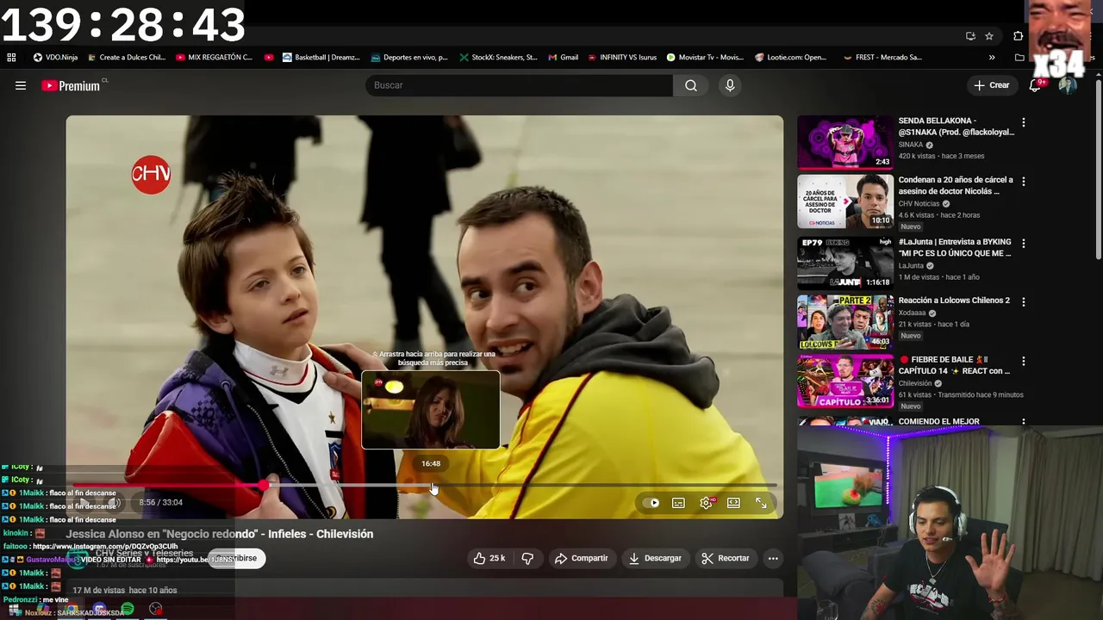Click the 17 M de vistas text
The height and width of the screenshot is (620, 1103).
[x=99, y=591]
